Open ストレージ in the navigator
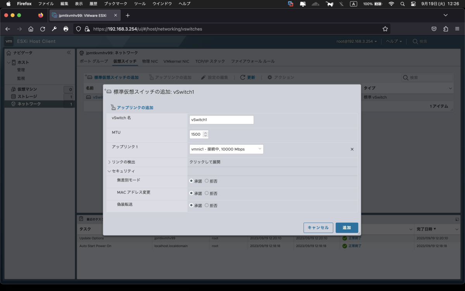The height and width of the screenshot is (291, 465). point(27,97)
